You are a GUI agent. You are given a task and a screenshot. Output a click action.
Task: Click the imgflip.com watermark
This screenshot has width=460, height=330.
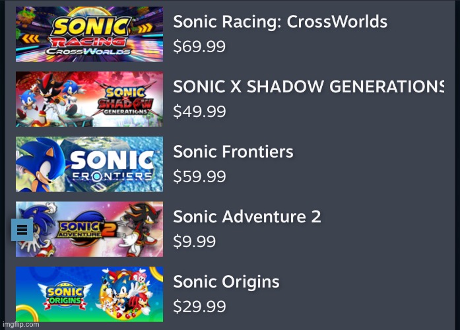20,324
